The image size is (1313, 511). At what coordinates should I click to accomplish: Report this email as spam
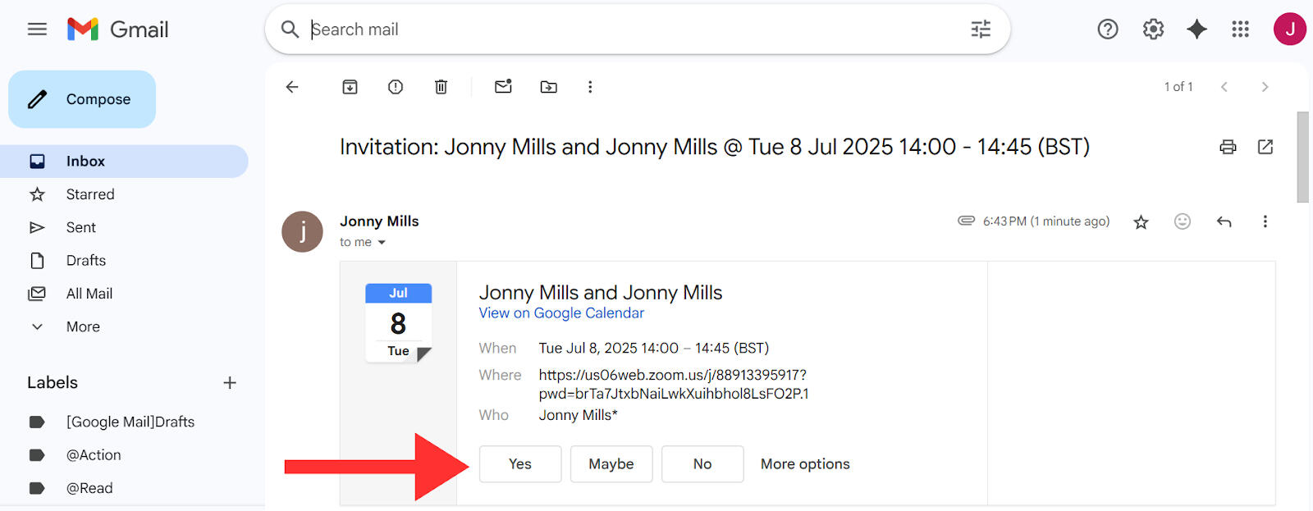(x=396, y=87)
